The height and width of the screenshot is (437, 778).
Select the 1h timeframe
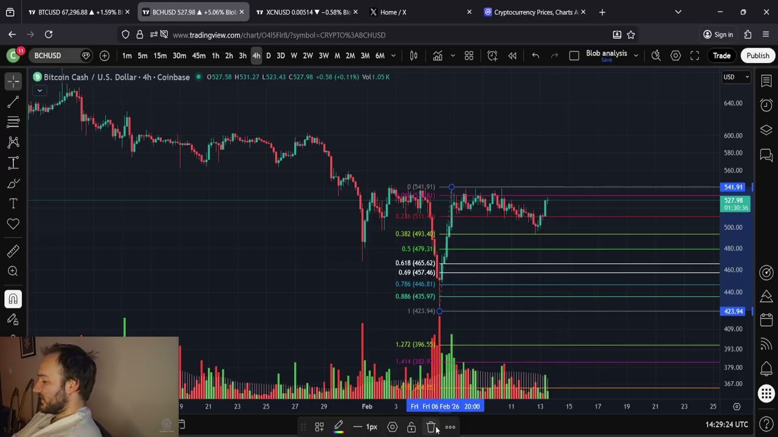tap(215, 56)
